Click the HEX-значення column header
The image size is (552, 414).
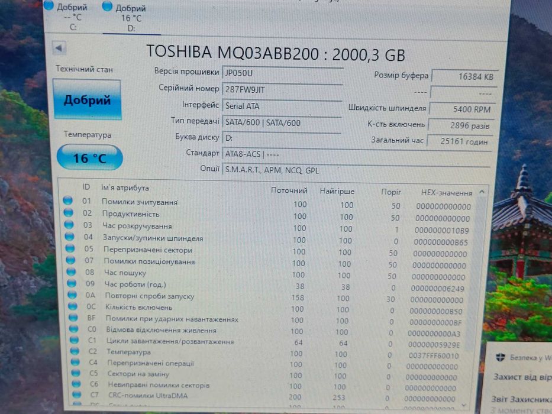(x=446, y=193)
